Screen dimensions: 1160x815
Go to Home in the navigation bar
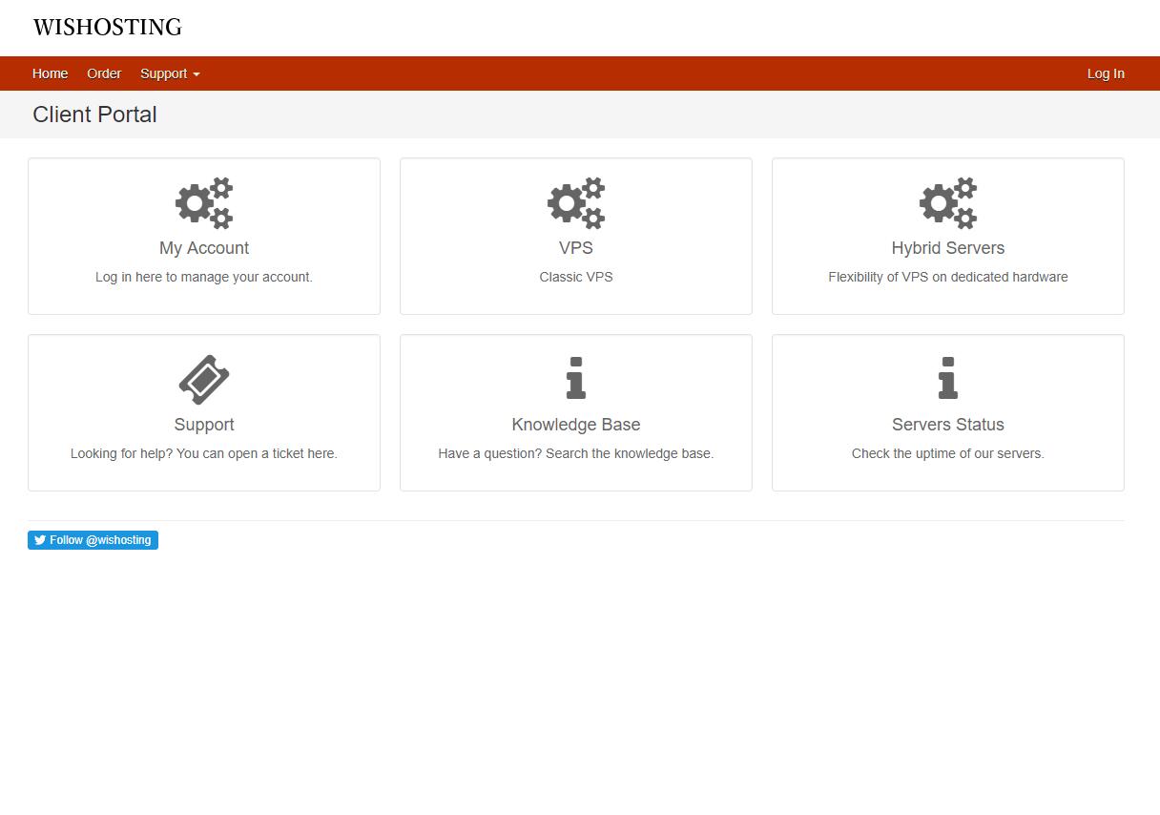(51, 73)
